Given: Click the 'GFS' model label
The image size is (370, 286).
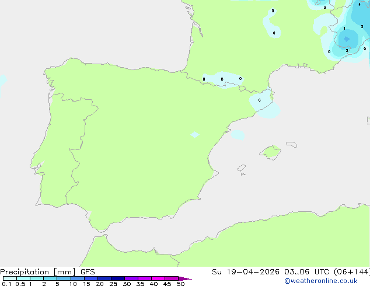Looking at the screenshot, I should (x=88, y=272).
